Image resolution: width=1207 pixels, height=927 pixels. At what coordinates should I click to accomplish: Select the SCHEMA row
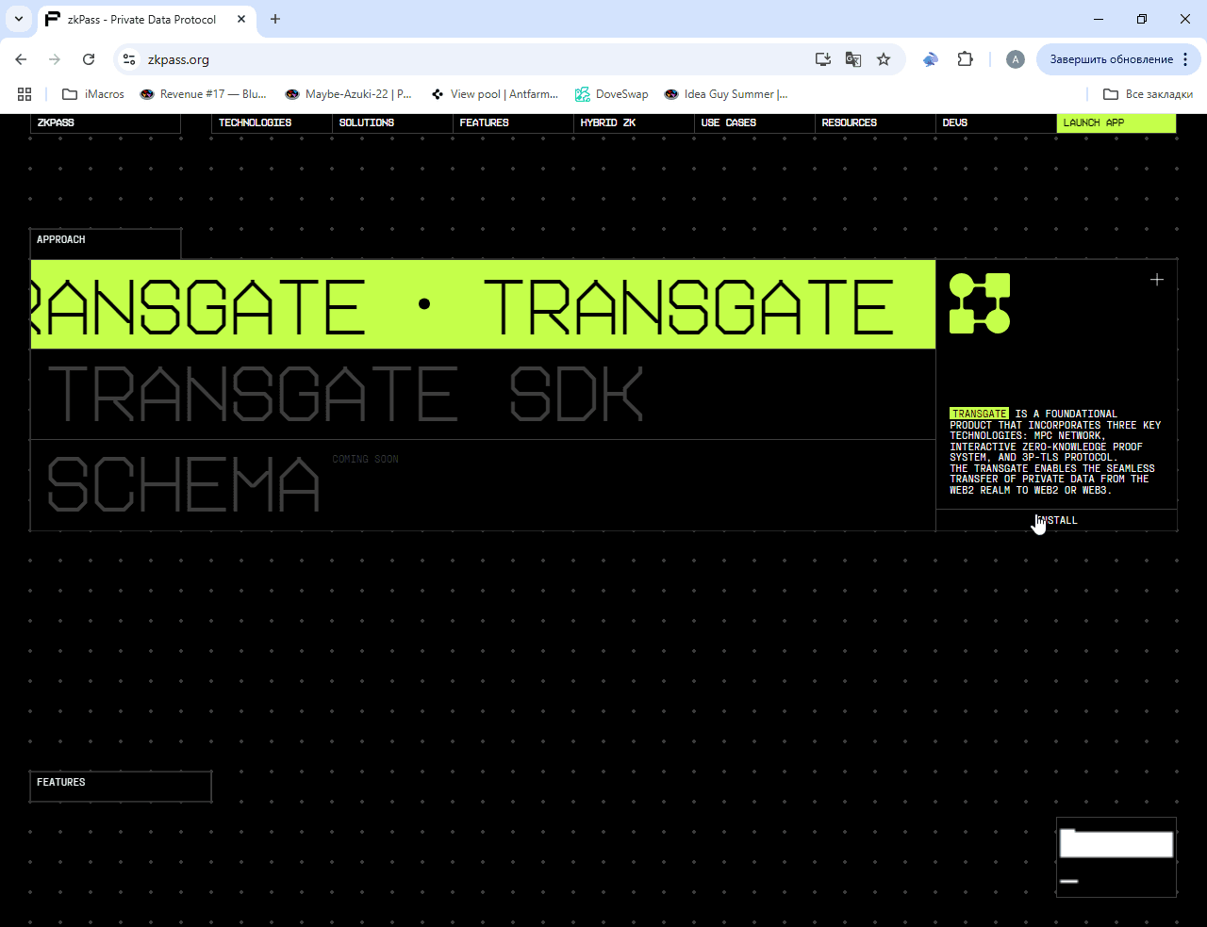[x=483, y=485]
